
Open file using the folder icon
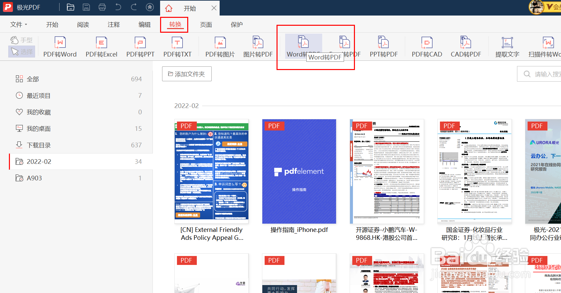pos(70,7)
